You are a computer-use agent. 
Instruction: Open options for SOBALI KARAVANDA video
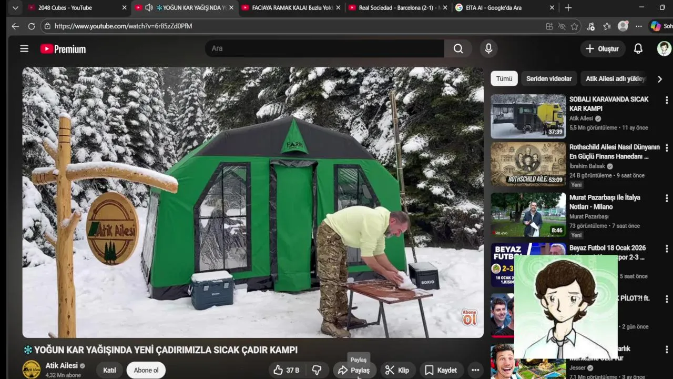click(667, 100)
